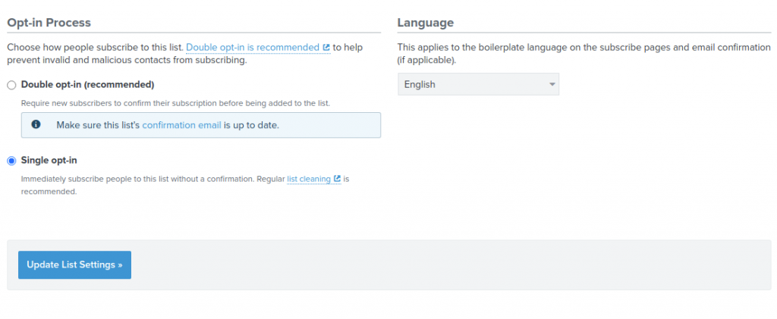Screen dimensions: 777x319
Task: Click the "Double opt-in (recommended)" label text
Action: click(x=88, y=85)
